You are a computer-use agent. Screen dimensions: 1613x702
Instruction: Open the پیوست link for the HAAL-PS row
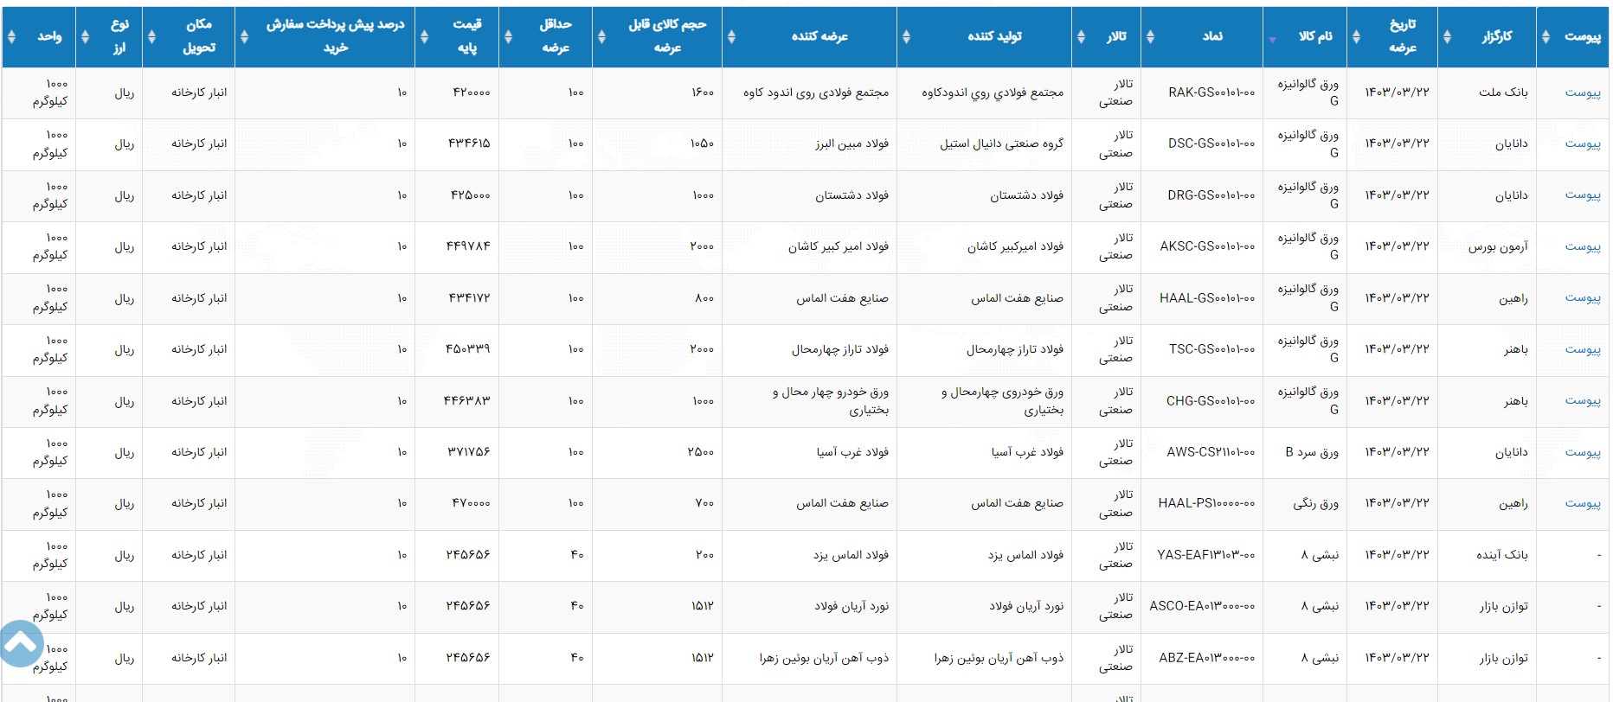pyautogui.click(x=1582, y=503)
